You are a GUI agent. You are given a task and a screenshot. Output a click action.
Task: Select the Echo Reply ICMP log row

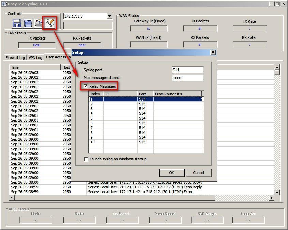[x=142, y=187]
